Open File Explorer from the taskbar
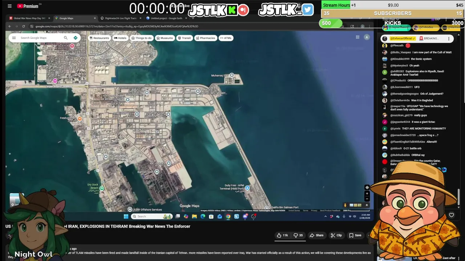This screenshot has height=261, width=465. coord(194,216)
